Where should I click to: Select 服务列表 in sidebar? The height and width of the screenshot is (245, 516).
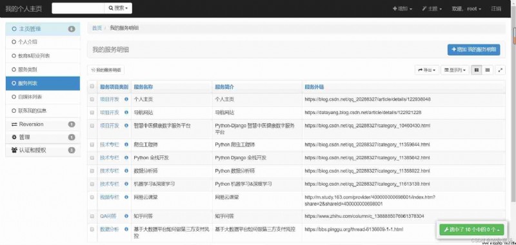pos(43,84)
